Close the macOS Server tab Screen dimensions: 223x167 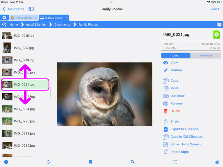[x=66, y=18]
